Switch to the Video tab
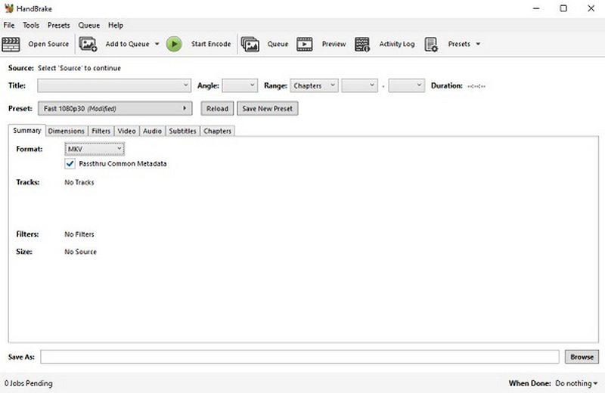 (126, 132)
